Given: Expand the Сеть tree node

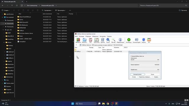Looking at the screenshot, I should [x=2, y=80].
